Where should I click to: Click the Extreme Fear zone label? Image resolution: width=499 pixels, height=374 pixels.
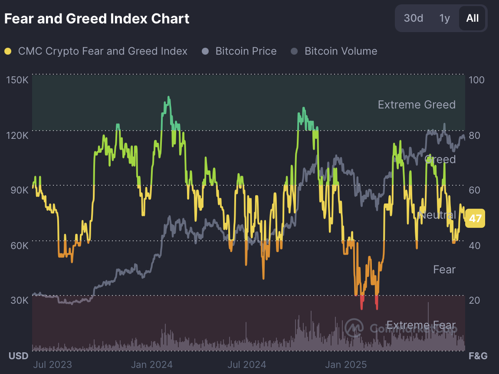421,325
